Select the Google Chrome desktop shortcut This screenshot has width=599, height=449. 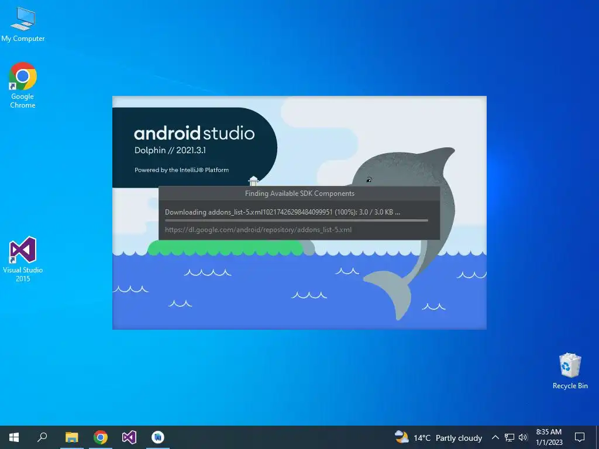tap(23, 85)
